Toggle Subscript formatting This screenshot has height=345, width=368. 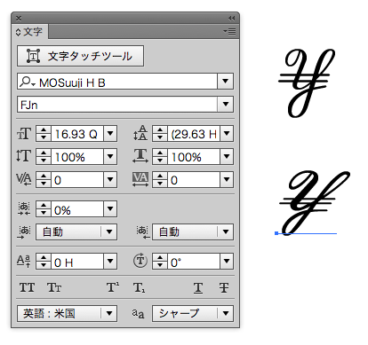click(140, 287)
